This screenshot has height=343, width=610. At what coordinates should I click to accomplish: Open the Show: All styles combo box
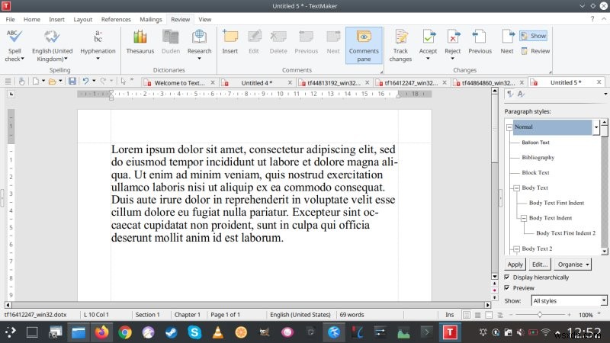pyautogui.click(x=569, y=300)
